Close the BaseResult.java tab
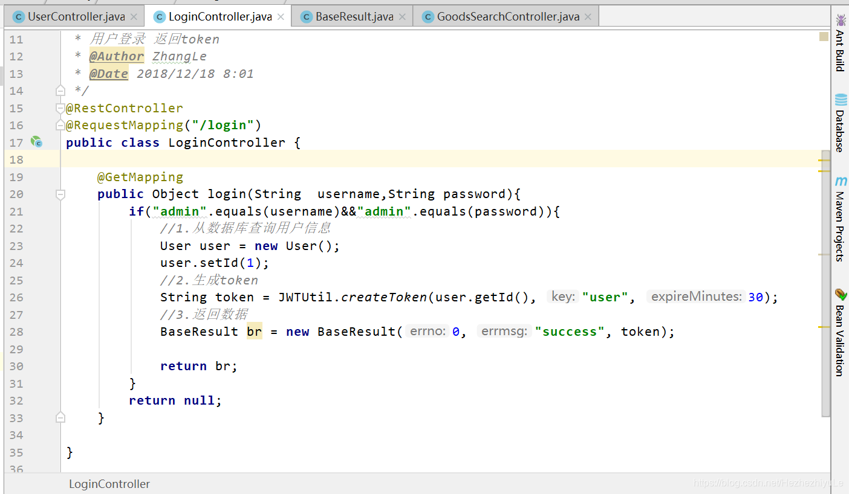The width and height of the screenshot is (849, 494). pyautogui.click(x=402, y=17)
